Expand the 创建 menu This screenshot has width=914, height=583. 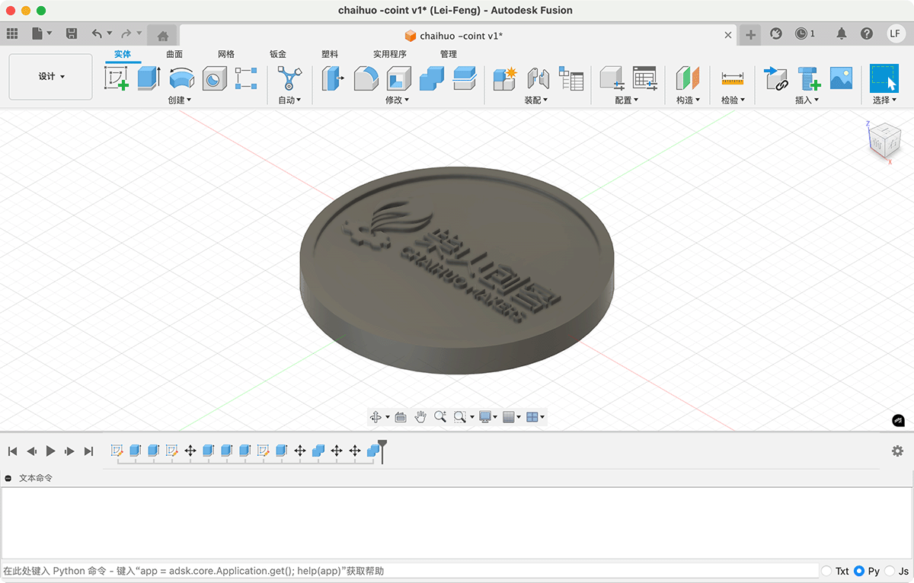(180, 100)
